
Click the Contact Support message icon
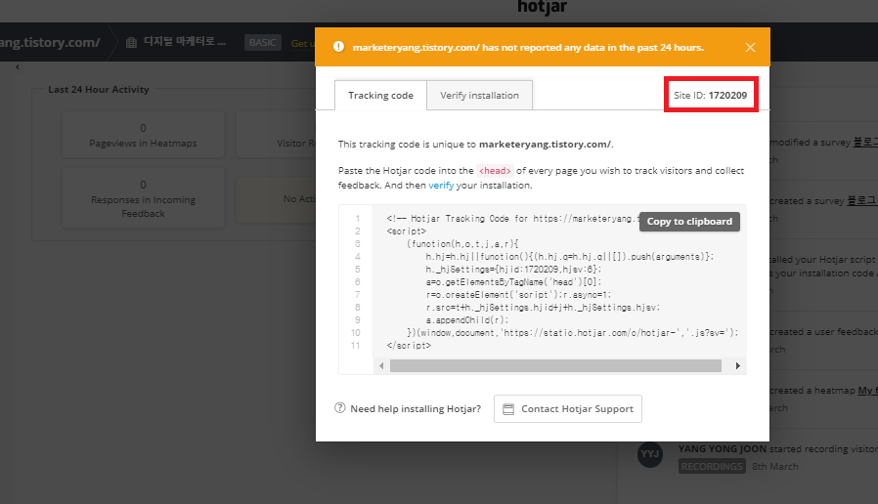pyautogui.click(x=508, y=409)
